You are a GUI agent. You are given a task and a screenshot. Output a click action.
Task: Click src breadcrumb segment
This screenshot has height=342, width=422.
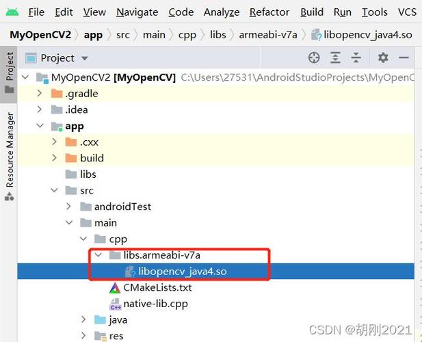[x=123, y=35]
